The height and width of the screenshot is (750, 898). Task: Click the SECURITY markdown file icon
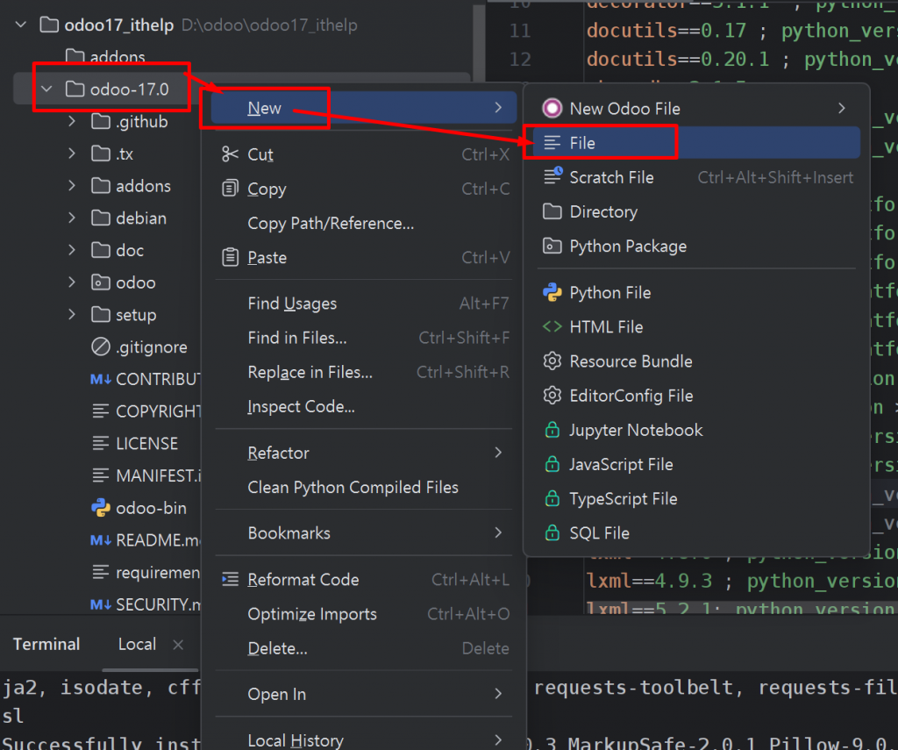click(x=101, y=604)
